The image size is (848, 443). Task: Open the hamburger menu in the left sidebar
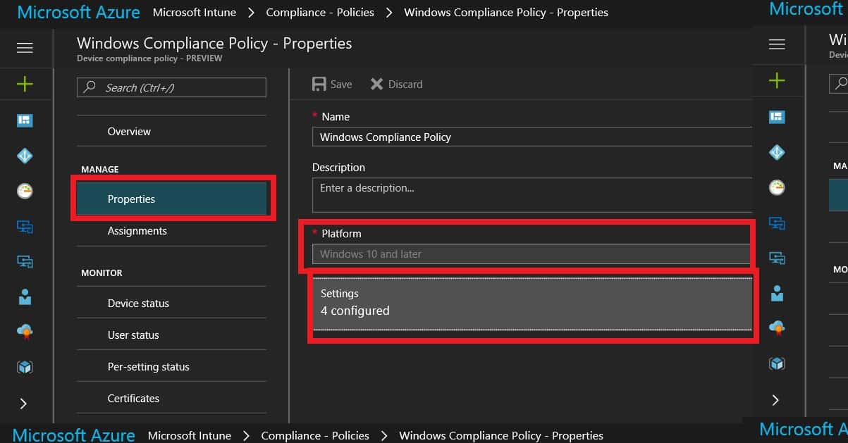pos(25,48)
